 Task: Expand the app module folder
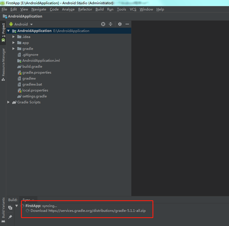pos(13,43)
